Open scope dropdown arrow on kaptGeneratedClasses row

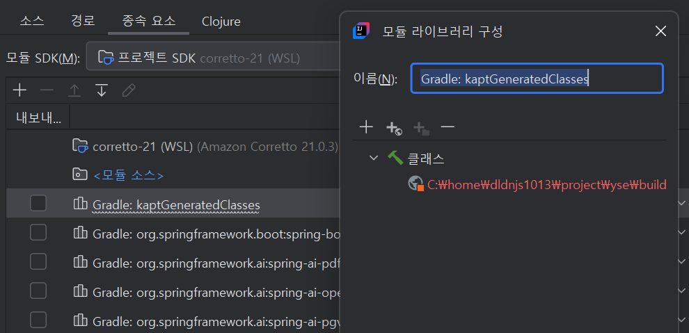682,203
